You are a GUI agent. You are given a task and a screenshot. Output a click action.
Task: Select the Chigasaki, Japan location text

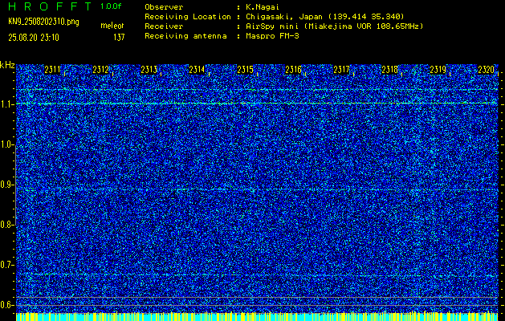click(x=325, y=16)
